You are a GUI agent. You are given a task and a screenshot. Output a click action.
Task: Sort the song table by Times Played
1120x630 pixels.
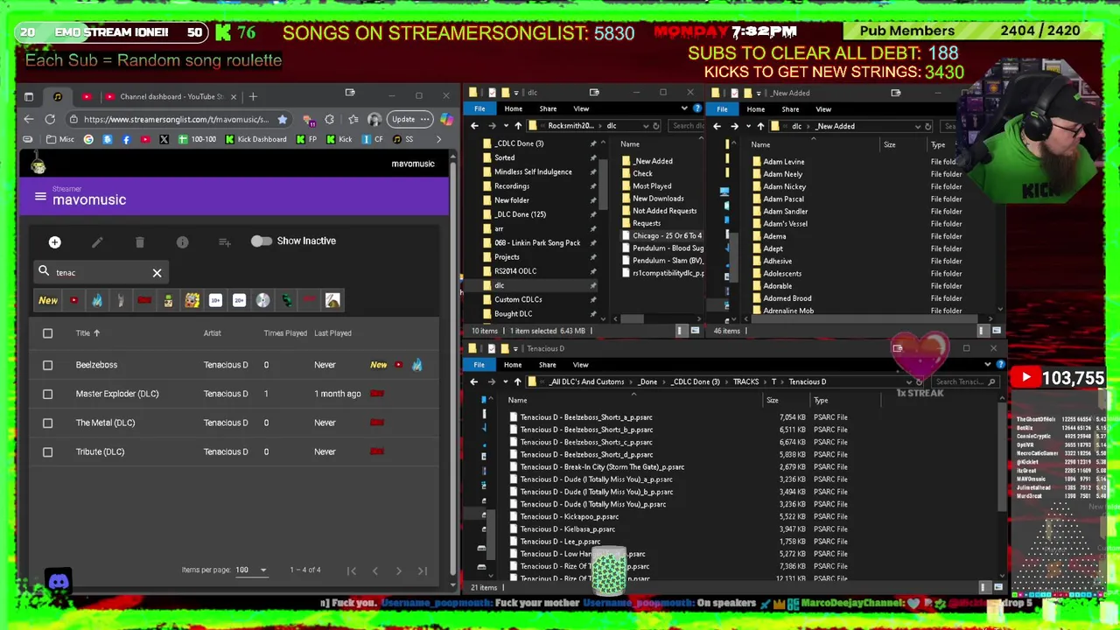point(285,333)
